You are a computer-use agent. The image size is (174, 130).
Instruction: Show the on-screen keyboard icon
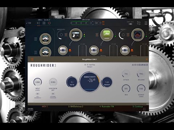pyautogui.click(x=30, y=109)
